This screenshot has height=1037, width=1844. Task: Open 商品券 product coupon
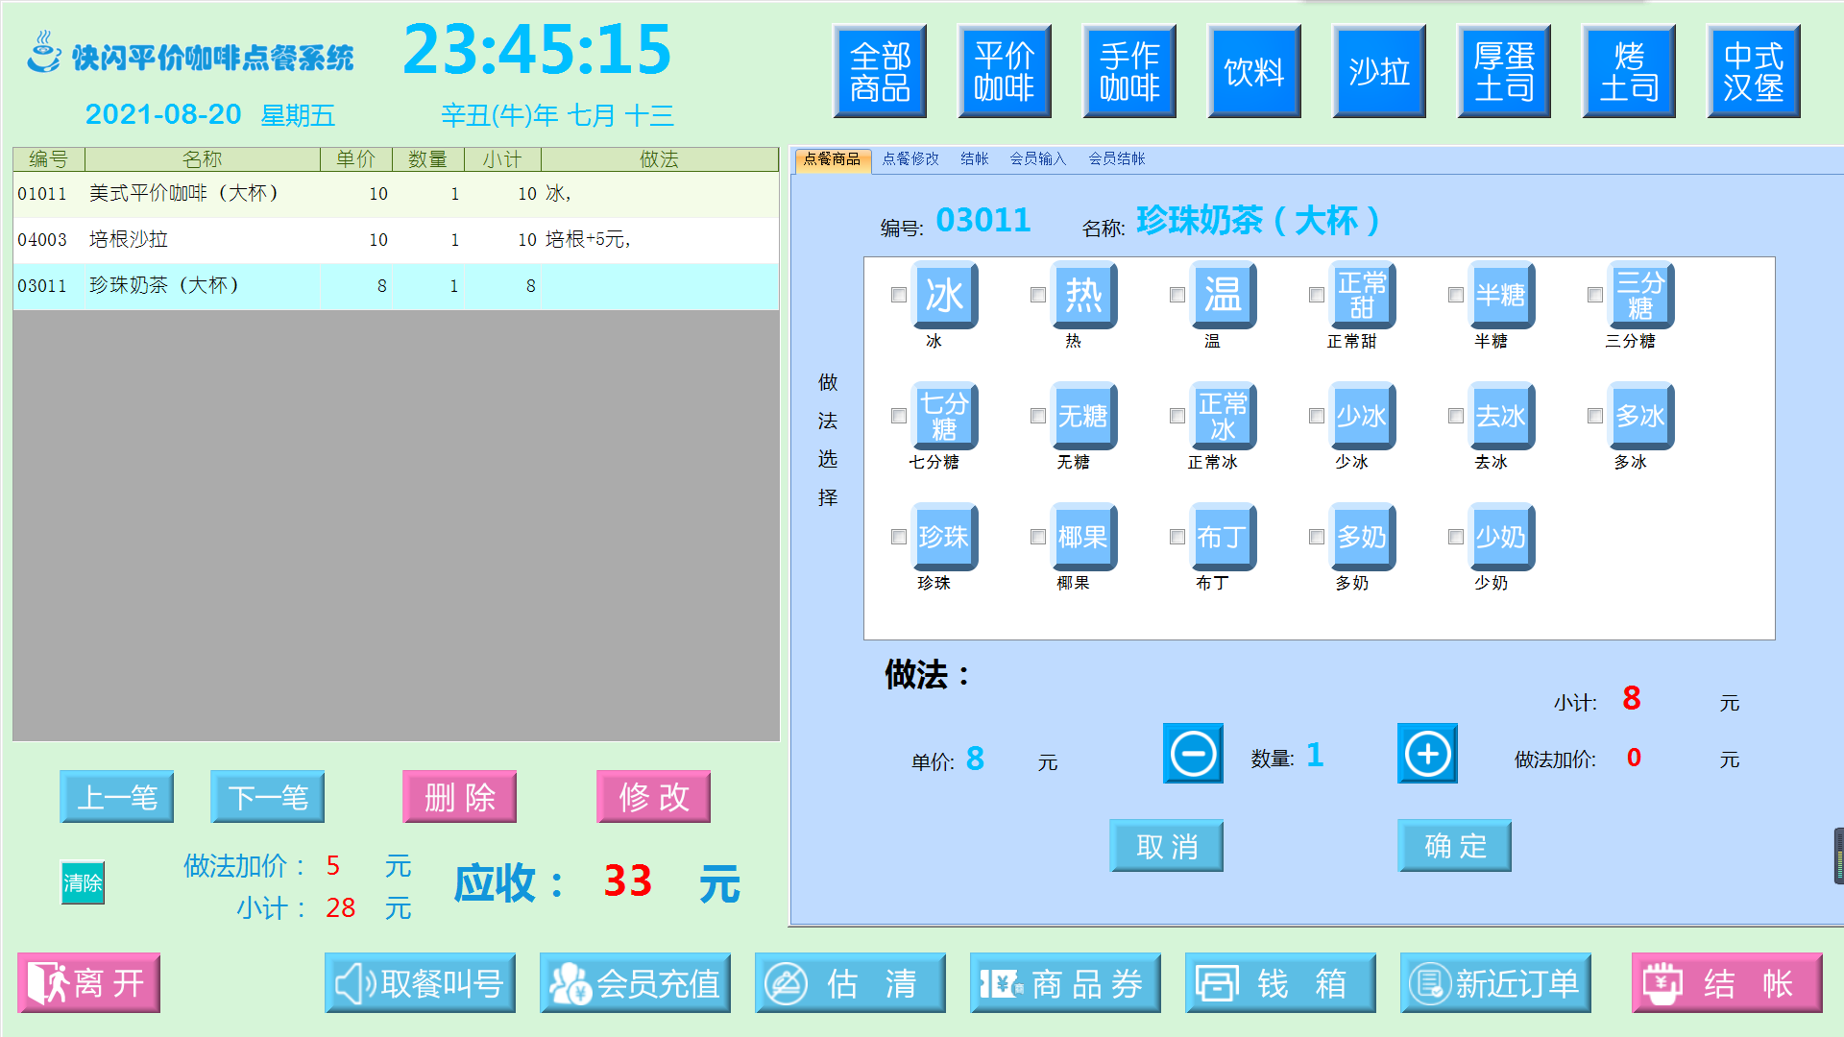point(1065,983)
